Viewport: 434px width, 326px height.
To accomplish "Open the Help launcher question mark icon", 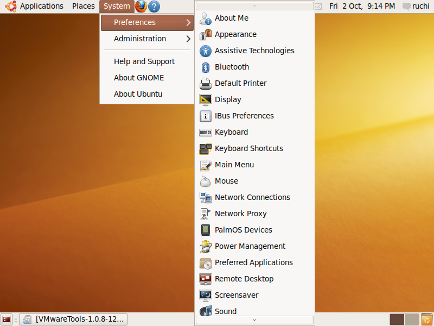I will click(154, 6).
